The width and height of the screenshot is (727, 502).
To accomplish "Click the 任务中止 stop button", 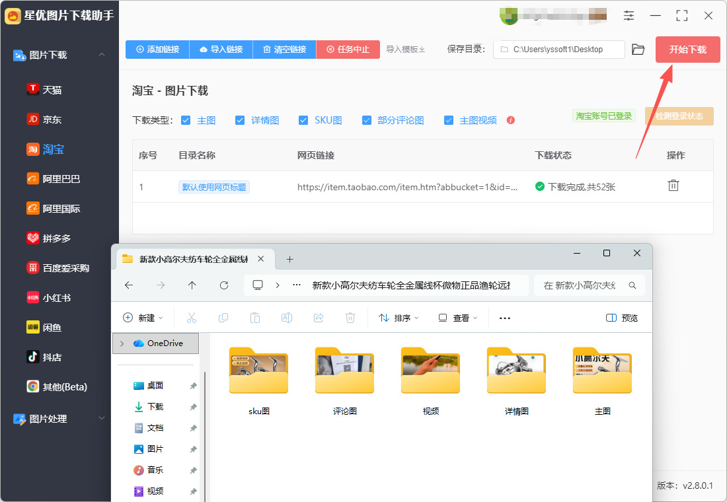I will click(x=348, y=49).
